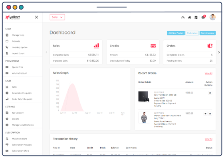This screenshot has height=158, width=224.
Task: Click View All in Recent Orders
Action: [208, 73]
